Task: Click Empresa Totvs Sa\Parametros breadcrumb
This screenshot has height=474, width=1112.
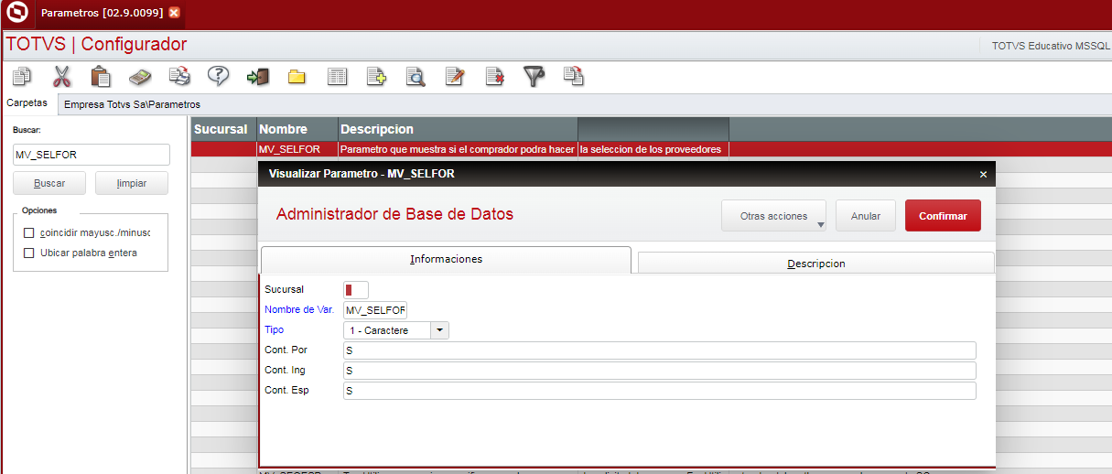Action: 132,104
